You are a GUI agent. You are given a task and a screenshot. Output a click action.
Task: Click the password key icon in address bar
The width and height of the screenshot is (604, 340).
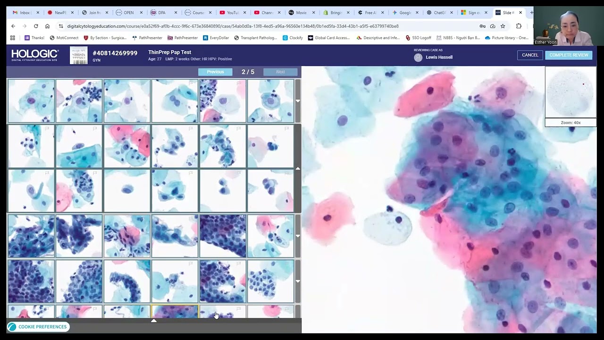(482, 26)
